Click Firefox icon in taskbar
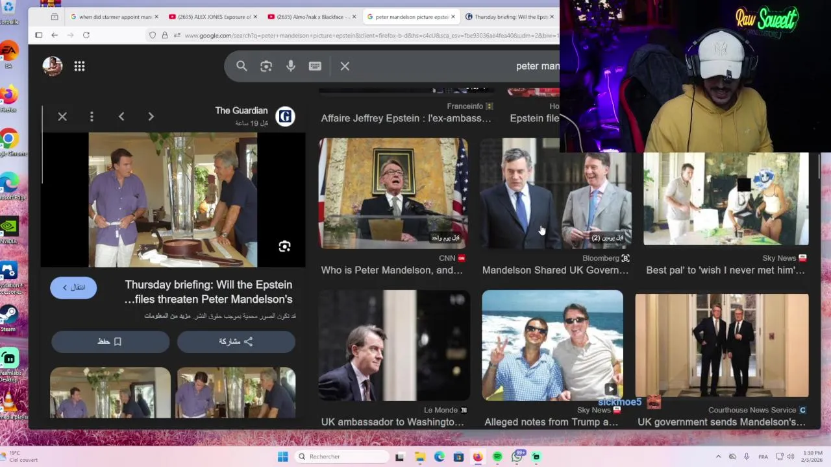The width and height of the screenshot is (831, 467). pos(478,457)
